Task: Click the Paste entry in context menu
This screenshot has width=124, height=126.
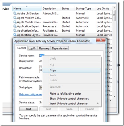Action: 71,75
